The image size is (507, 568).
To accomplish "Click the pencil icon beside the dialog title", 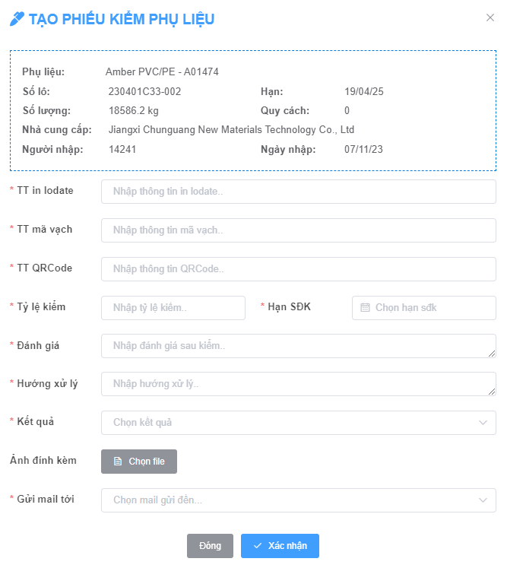I will click(17, 19).
